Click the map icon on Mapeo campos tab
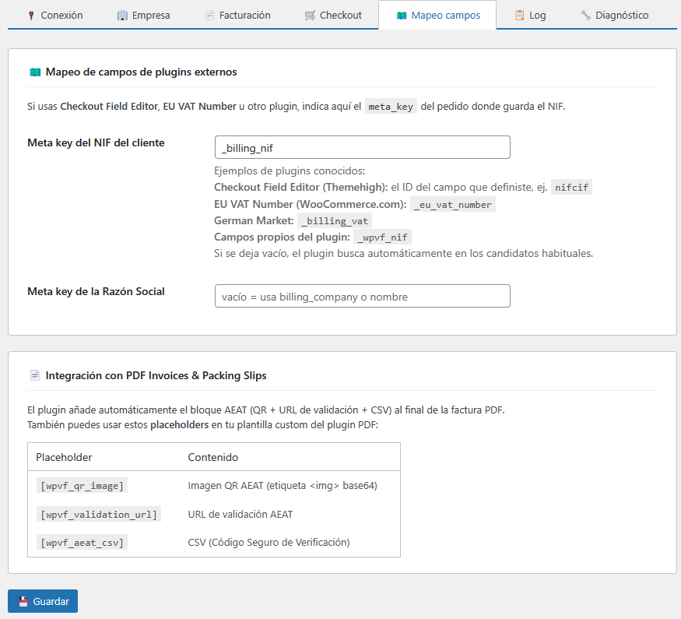This screenshot has height=619, width=681. tap(402, 16)
